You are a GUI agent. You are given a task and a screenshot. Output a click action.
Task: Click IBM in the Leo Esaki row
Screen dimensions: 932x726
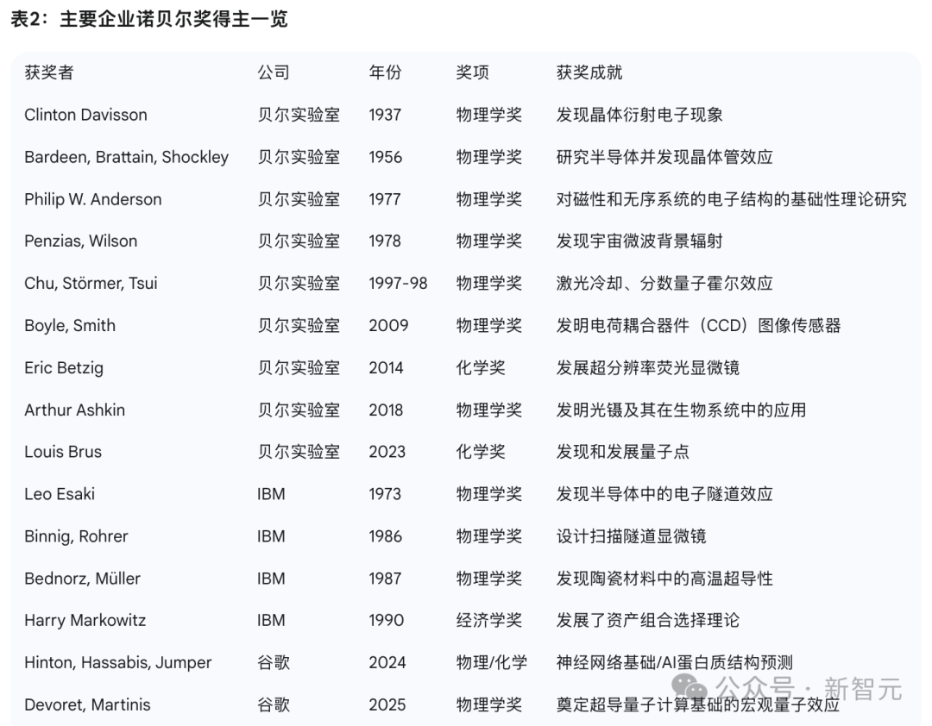271,494
